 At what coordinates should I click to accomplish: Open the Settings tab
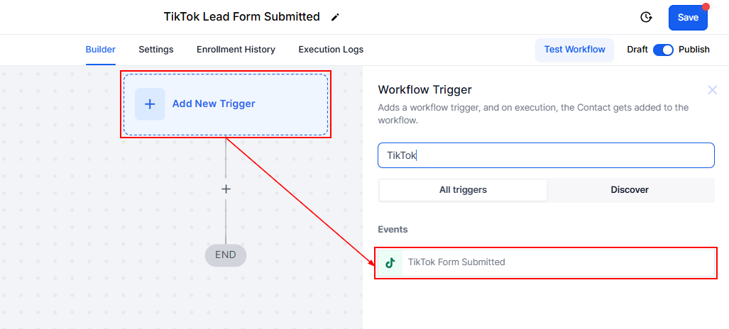(x=156, y=50)
